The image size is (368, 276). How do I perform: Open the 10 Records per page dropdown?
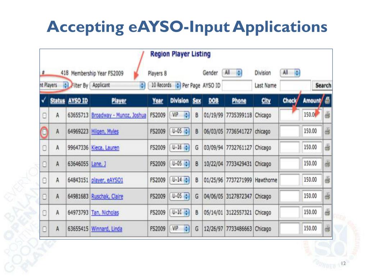pos(165,85)
